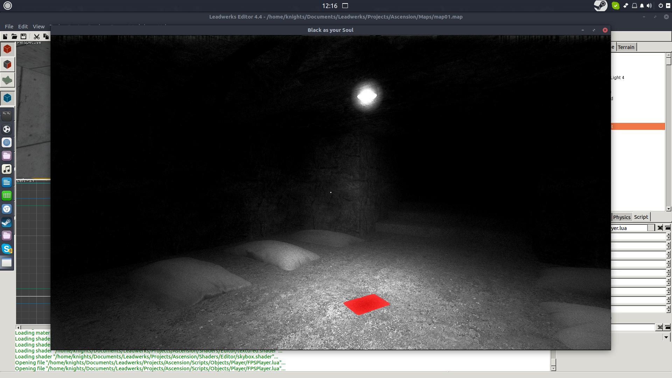Click the Open file folder icon
The image size is (672, 378).
(14, 36)
